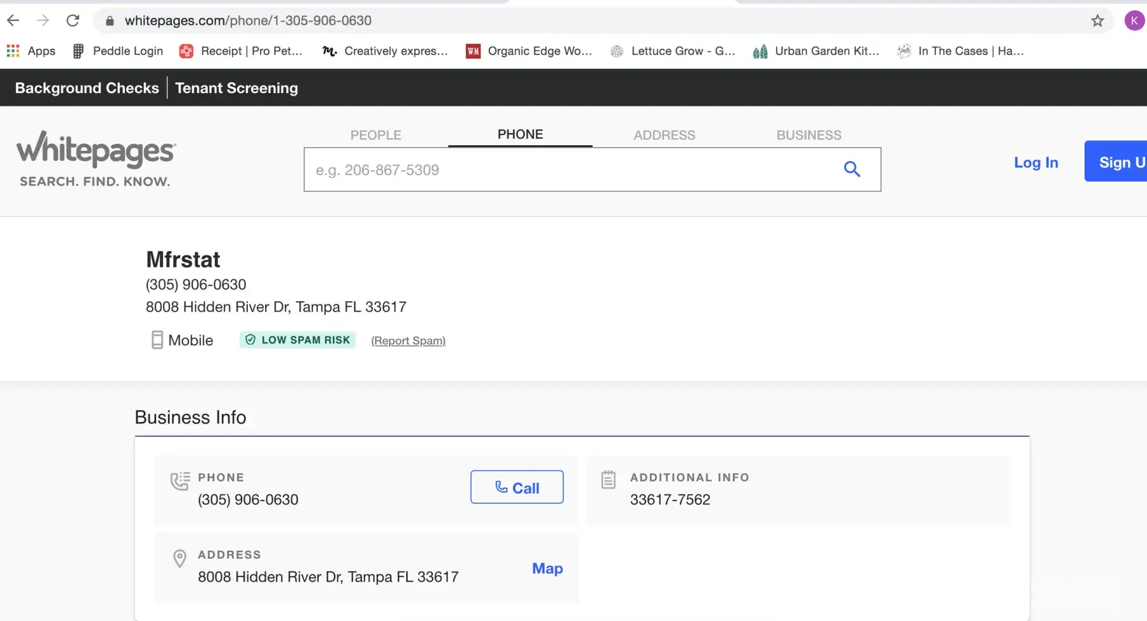The height and width of the screenshot is (621, 1147).
Task: Open Tenant Screening in the top bar
Action: 236,88
